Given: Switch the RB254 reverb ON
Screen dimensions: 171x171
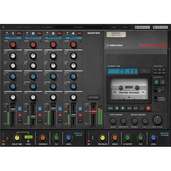Looking at the screenshot, I should (x=89, y=136).
